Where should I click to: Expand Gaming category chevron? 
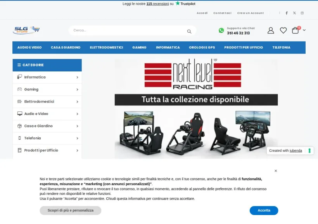[77, 90]
